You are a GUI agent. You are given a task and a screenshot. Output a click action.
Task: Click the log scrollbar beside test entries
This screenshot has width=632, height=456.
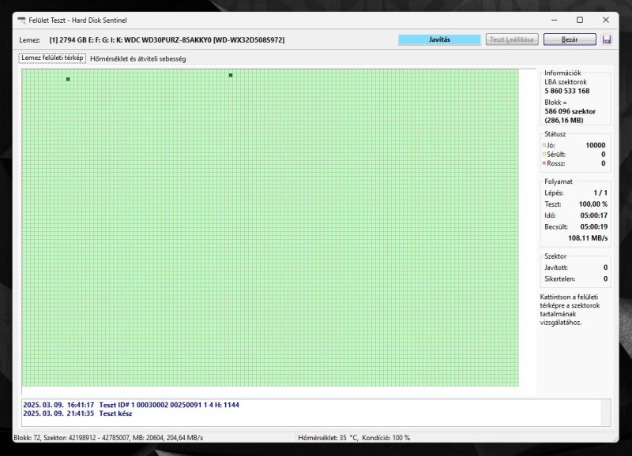coord(606,413)
